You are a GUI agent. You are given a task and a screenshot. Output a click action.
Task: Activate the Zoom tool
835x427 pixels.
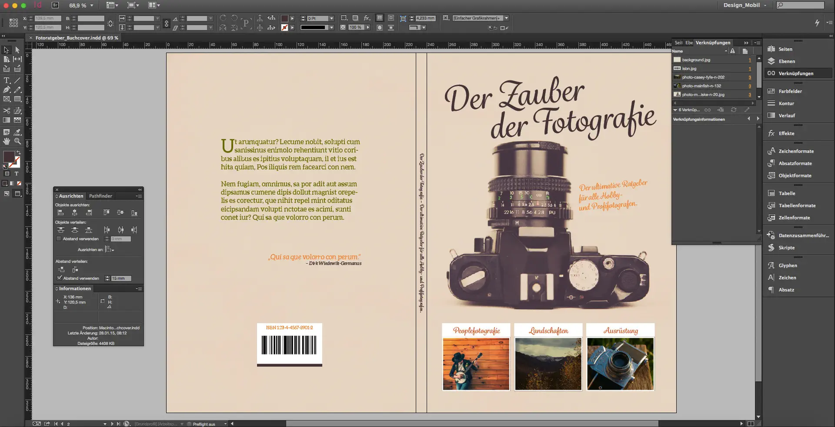pyautogui.click(x=18, y=142)
